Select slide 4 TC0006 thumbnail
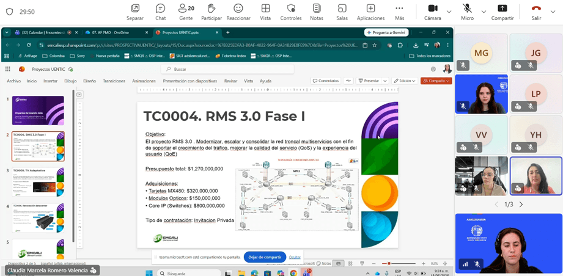 click(38, 218)
